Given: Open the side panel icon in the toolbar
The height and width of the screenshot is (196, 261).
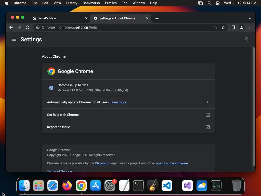Looking at the screenshot, I should click(233, 27).
